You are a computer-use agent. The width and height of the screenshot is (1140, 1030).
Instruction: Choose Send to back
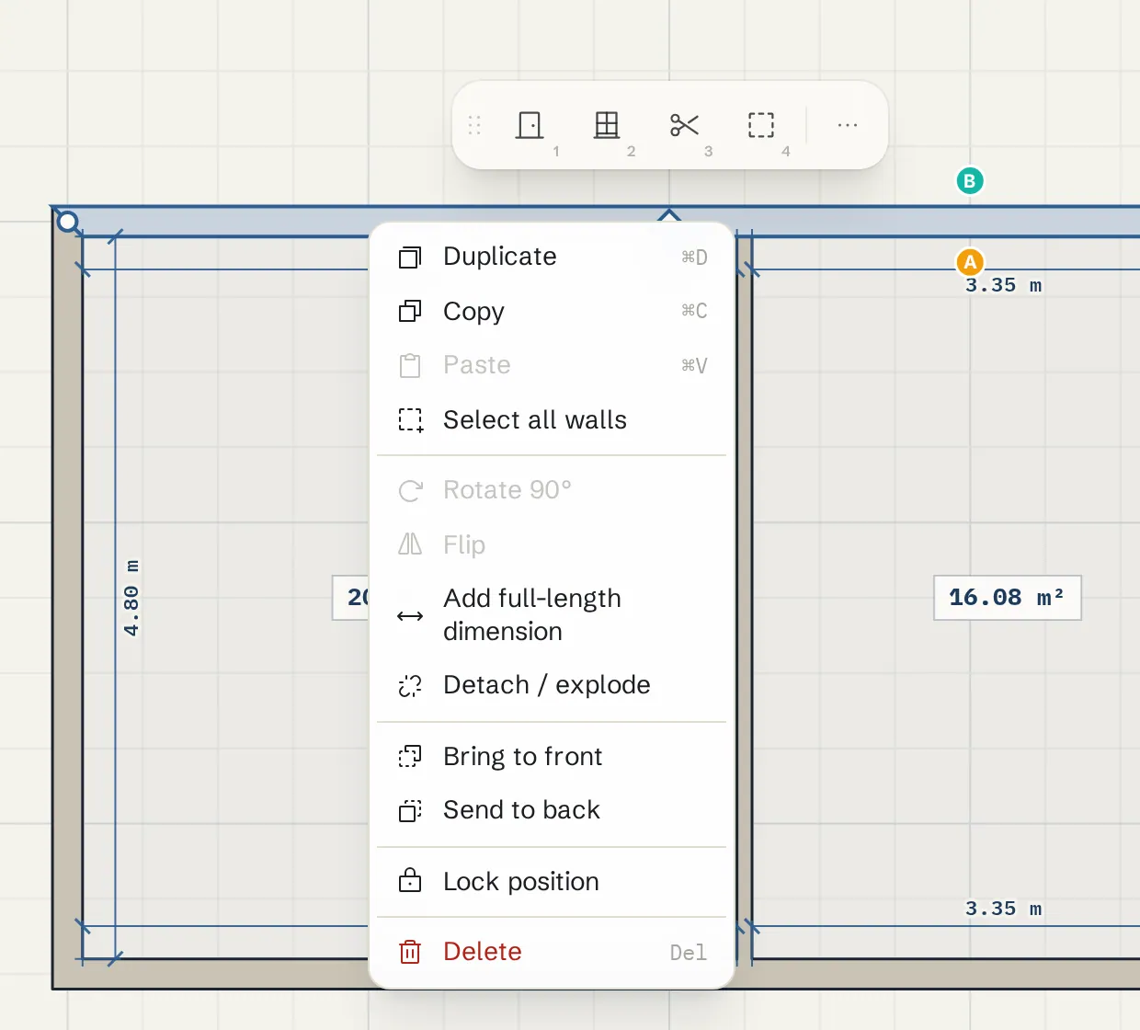tap(552, 810)
